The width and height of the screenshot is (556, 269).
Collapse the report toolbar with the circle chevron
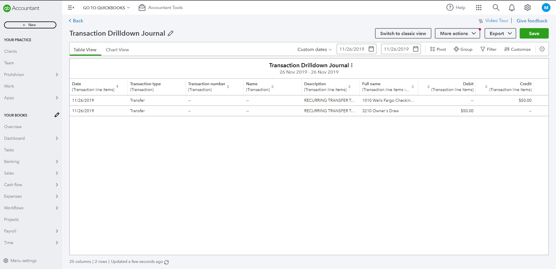tap(542, 49)
